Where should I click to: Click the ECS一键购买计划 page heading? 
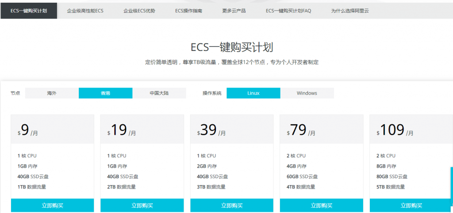(232, 47)
